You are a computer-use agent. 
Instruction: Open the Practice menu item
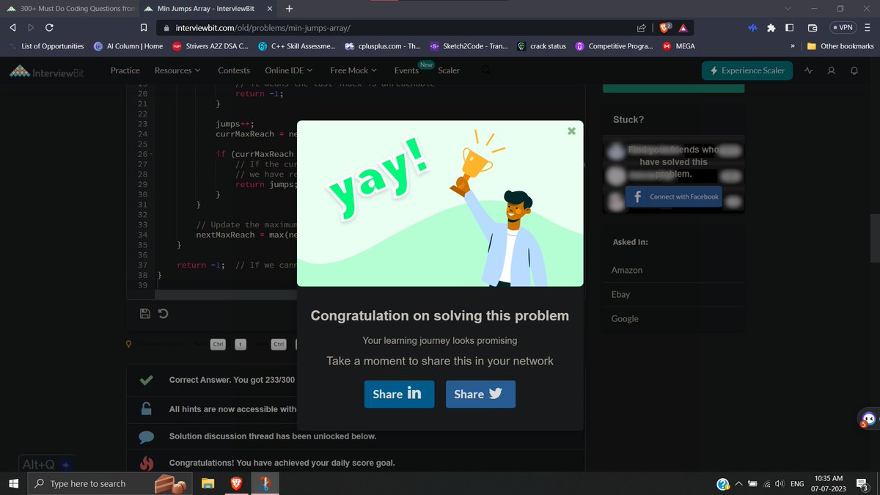point(125,70)
